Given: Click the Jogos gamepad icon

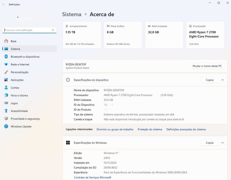Looking at the screenshot, I should pos(6,103).
